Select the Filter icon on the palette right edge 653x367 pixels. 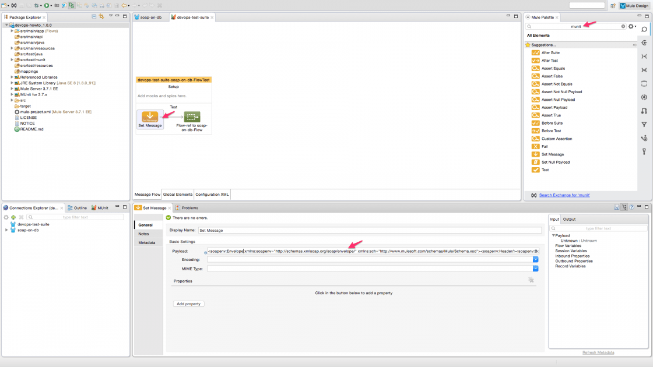pos(644,124)
